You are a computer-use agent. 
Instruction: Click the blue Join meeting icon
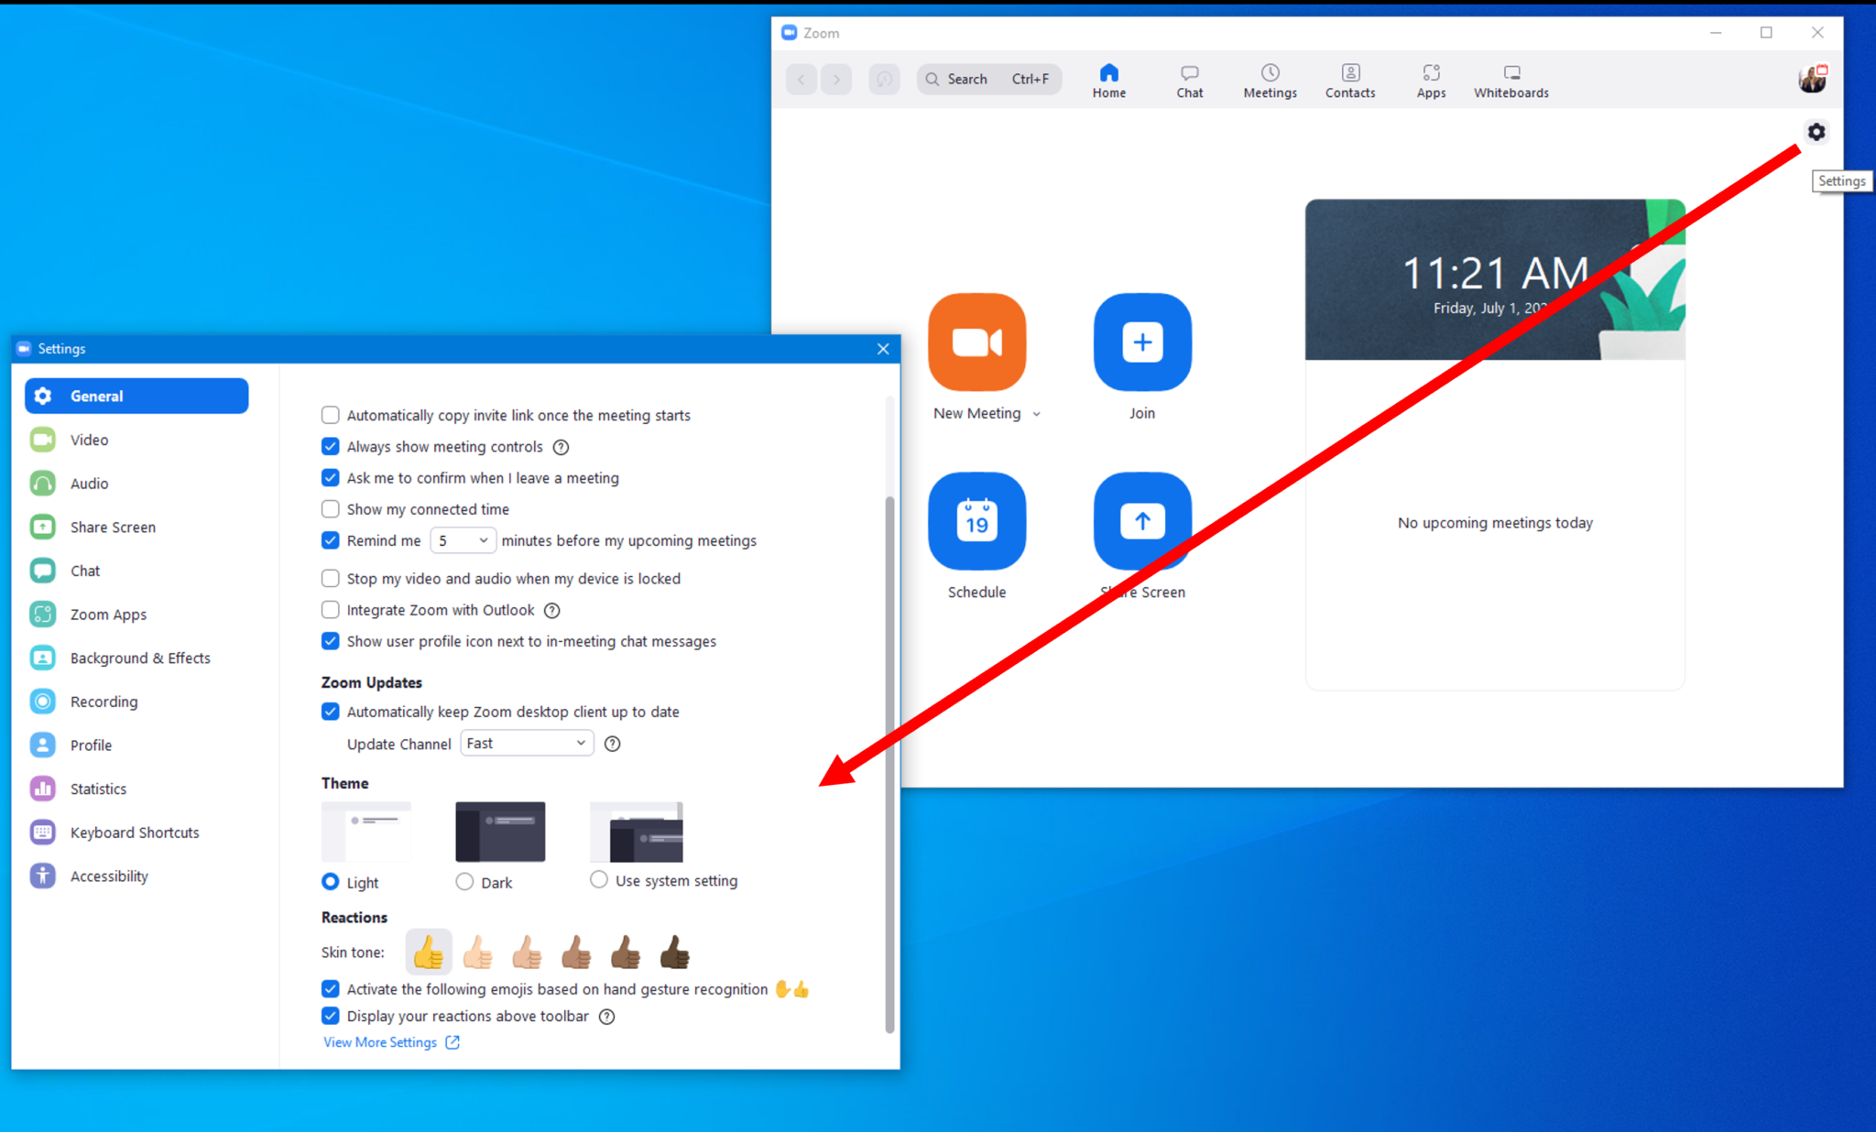coord(1141,343)
